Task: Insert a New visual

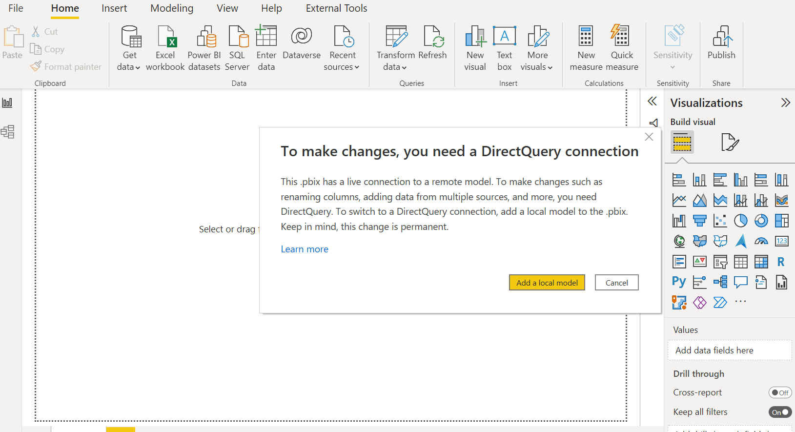Action: pos(475,48)
